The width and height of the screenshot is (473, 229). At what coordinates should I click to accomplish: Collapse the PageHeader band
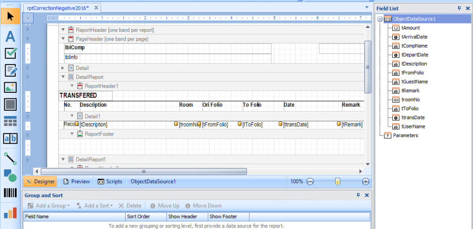pos(63,39)
